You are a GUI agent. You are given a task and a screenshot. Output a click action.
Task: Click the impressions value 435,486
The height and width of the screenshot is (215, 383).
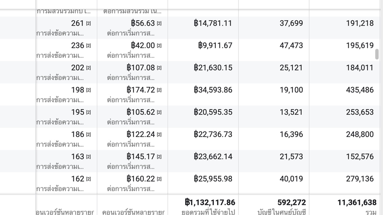(x=360, y=90)
